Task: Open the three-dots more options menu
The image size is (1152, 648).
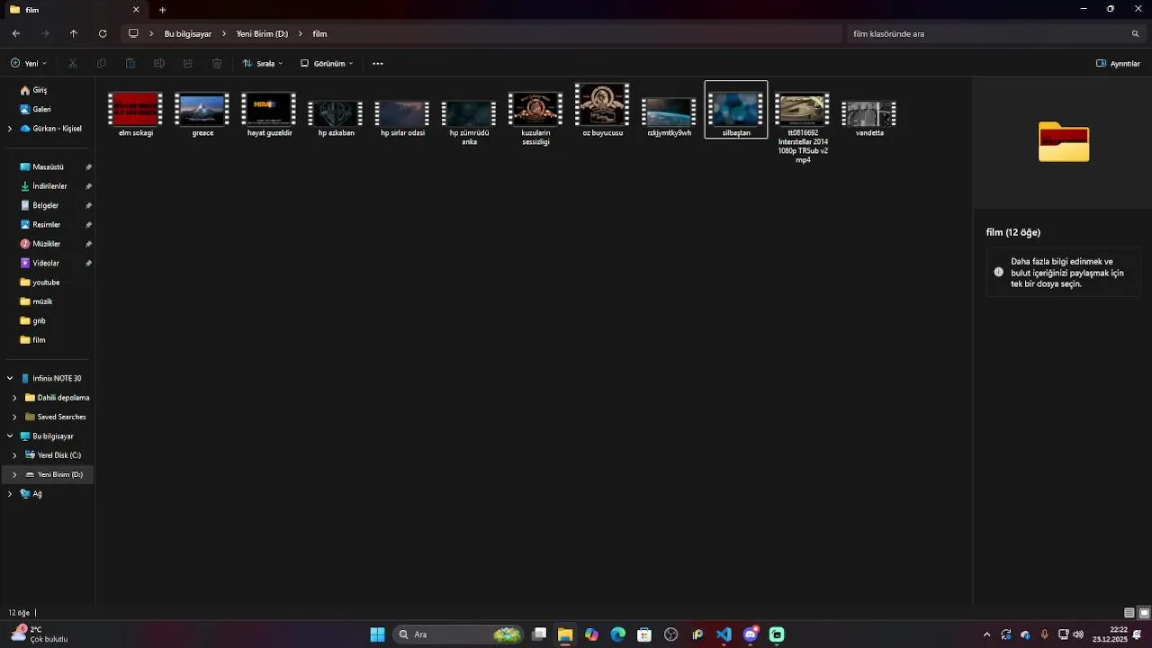Action: pyautogui.click(x=378, y=63)
